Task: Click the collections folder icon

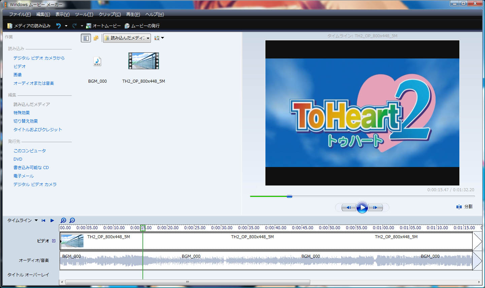Action: pyautogui.click(x=96, y=38)
